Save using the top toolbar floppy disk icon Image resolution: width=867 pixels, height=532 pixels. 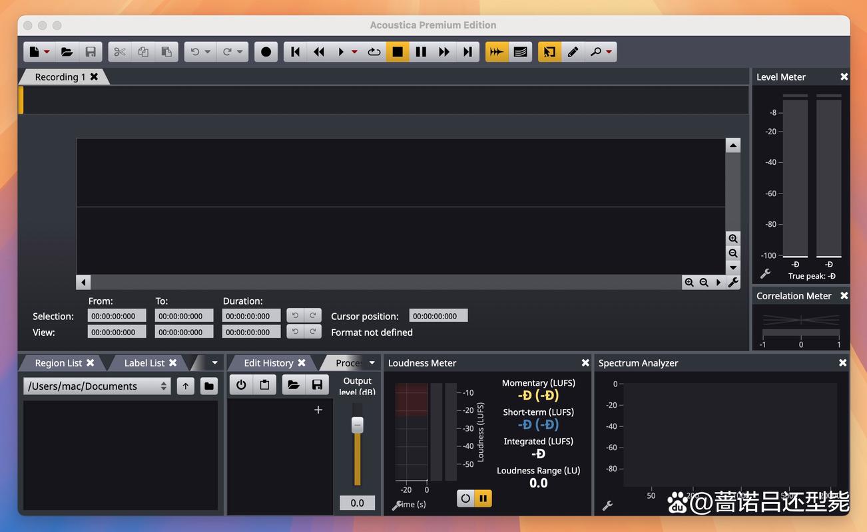point(91,52)
